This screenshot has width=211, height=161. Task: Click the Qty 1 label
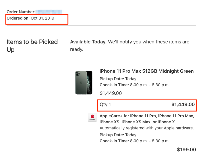click(105, 105)
